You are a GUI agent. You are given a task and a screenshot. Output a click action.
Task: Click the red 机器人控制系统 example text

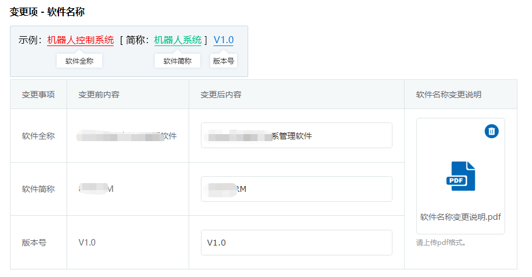point(81,40)
